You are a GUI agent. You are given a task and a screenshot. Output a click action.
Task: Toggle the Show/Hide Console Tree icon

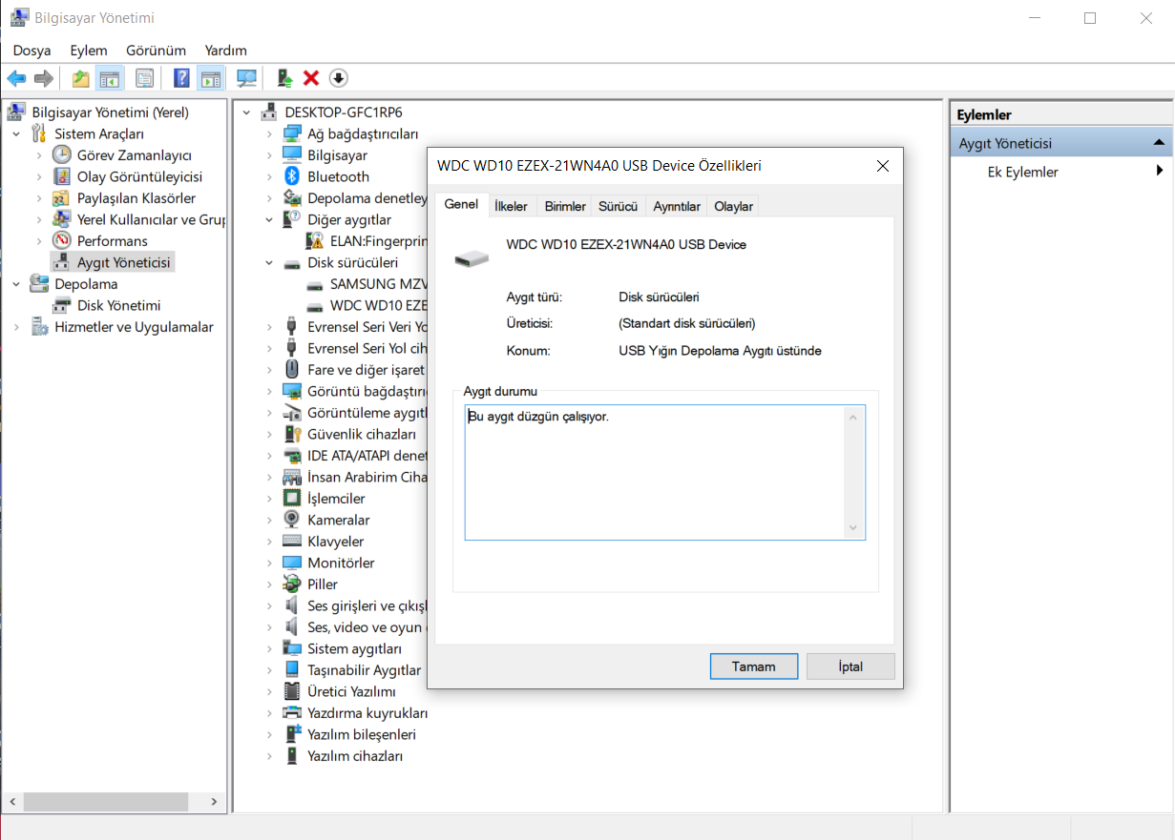110,78
